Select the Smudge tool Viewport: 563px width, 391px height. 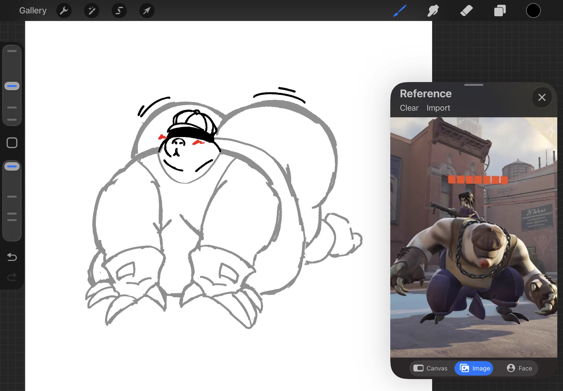click(x=433, y=11)
